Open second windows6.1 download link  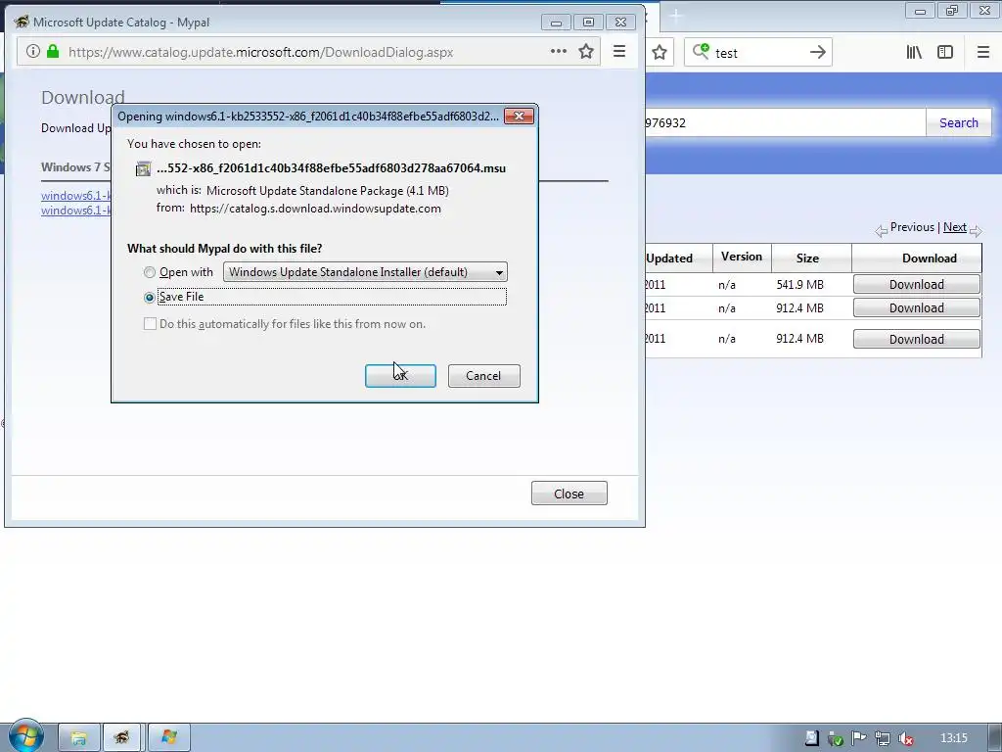[x=76, y=211]
